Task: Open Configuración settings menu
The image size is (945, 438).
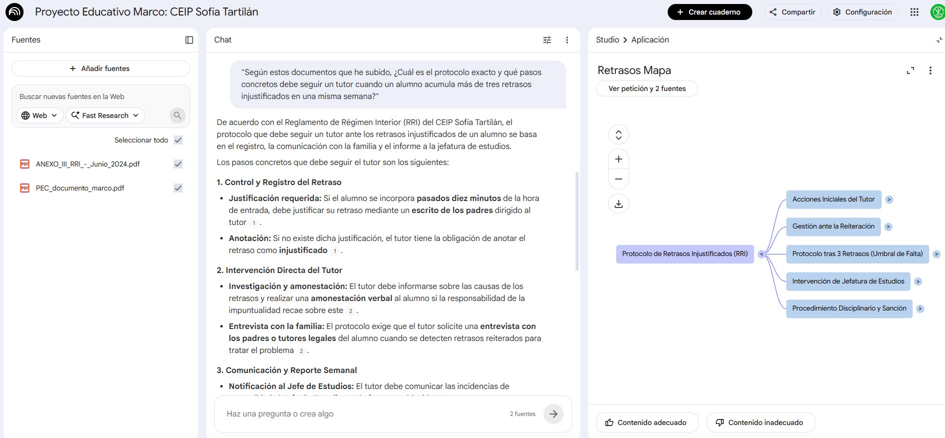Action: coord(863,12)
